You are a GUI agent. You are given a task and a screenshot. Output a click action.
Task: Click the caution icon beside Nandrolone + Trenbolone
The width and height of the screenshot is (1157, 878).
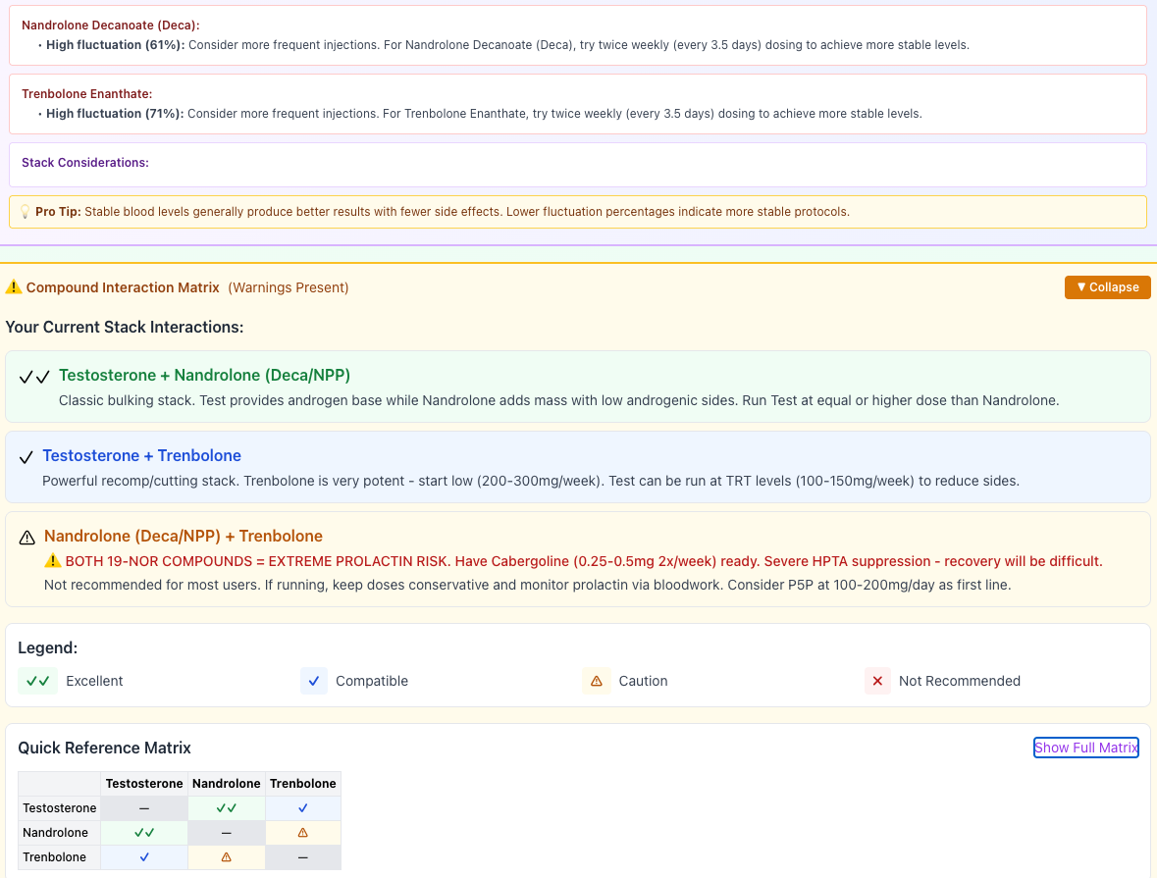click(26, 536)
